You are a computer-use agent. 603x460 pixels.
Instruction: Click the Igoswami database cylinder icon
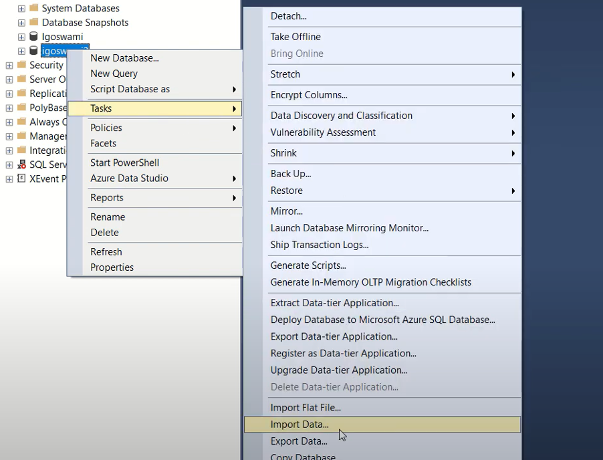click(x=33, y=37)
